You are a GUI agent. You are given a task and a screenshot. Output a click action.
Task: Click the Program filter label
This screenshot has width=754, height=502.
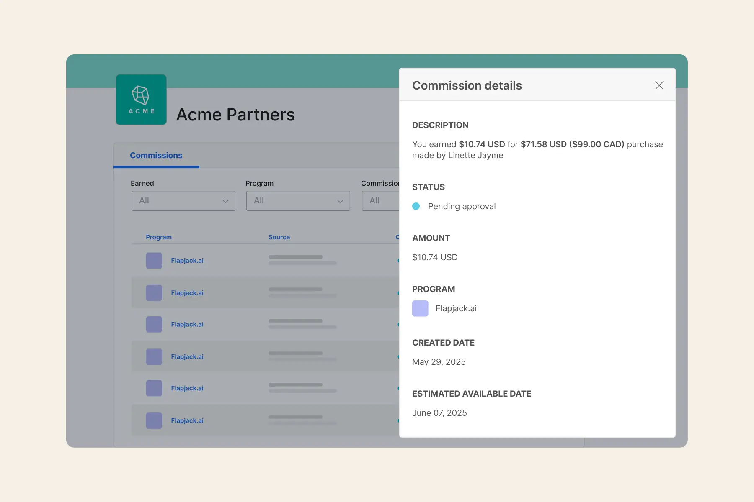(x=259, y=183)
